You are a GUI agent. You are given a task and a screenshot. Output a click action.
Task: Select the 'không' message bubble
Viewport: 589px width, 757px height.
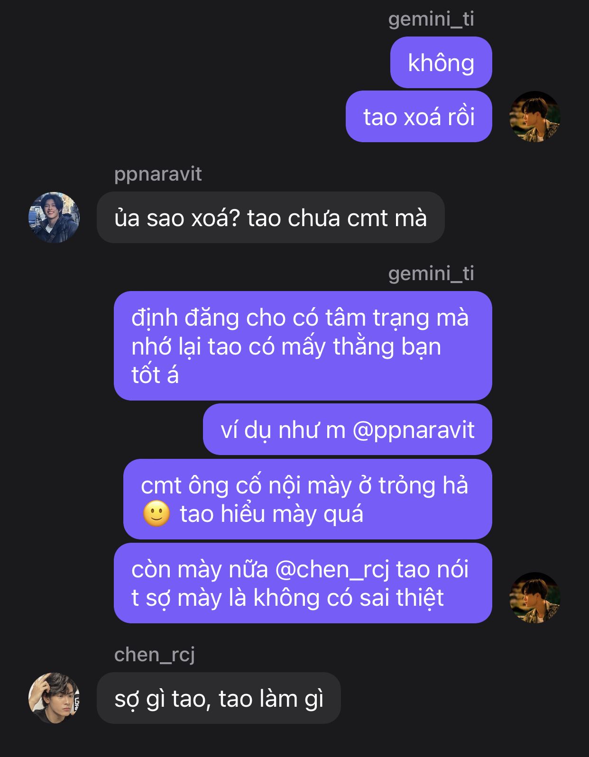[x=441, y=62]
